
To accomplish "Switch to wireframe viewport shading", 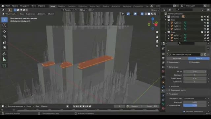I will 146,14.
